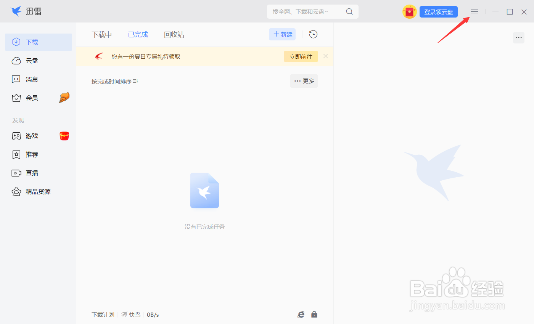Click 登录领云盘 login button
Image resolution: width=534 pixels, height=324 pixels.
pos(439,12)
